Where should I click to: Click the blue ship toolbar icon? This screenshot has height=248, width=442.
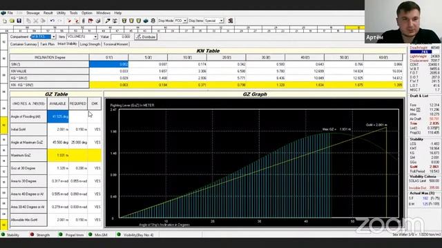click(146, 21)
